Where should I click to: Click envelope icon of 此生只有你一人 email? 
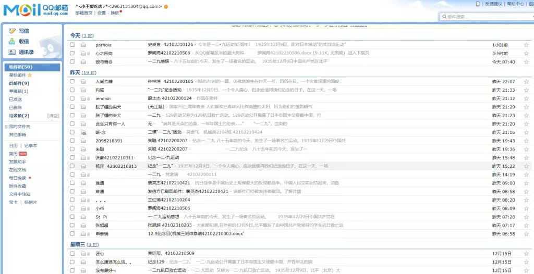click(x=83, y=124)
